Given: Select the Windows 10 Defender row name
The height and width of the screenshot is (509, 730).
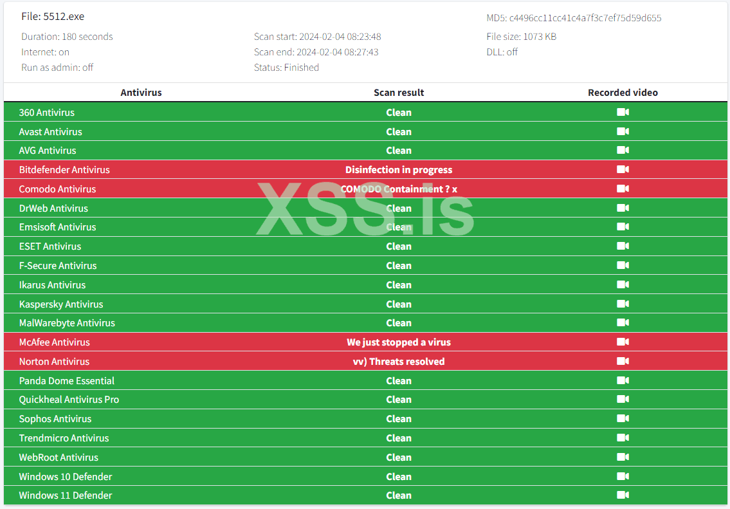Looking at the screenshot, I should tap(66, 477).
